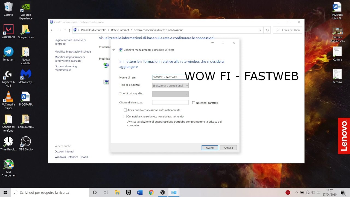
Task: Click the volume icon in system tray
Action: (x=313, y=192)
